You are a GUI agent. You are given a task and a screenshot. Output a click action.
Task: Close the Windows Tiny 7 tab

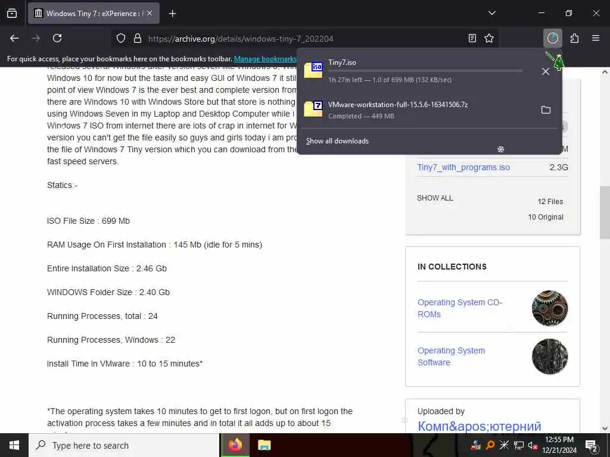pos(150,14)
